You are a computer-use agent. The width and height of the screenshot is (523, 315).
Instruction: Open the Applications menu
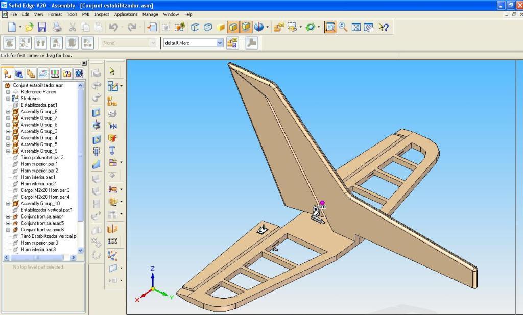tap(126, 14)
